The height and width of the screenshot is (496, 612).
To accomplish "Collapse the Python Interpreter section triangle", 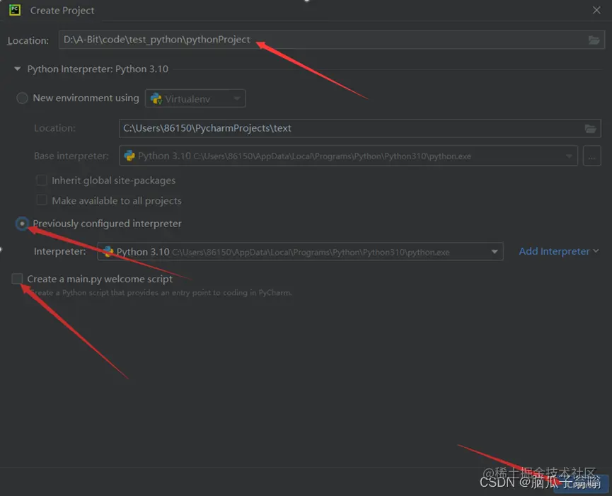I will point(17,69).
